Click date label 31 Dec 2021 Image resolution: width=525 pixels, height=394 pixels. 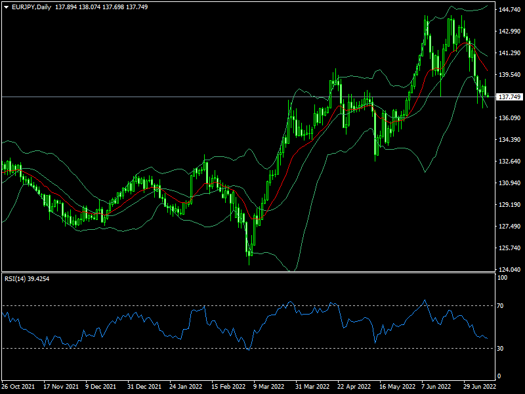pyautogui.click(x=144, y=386)
